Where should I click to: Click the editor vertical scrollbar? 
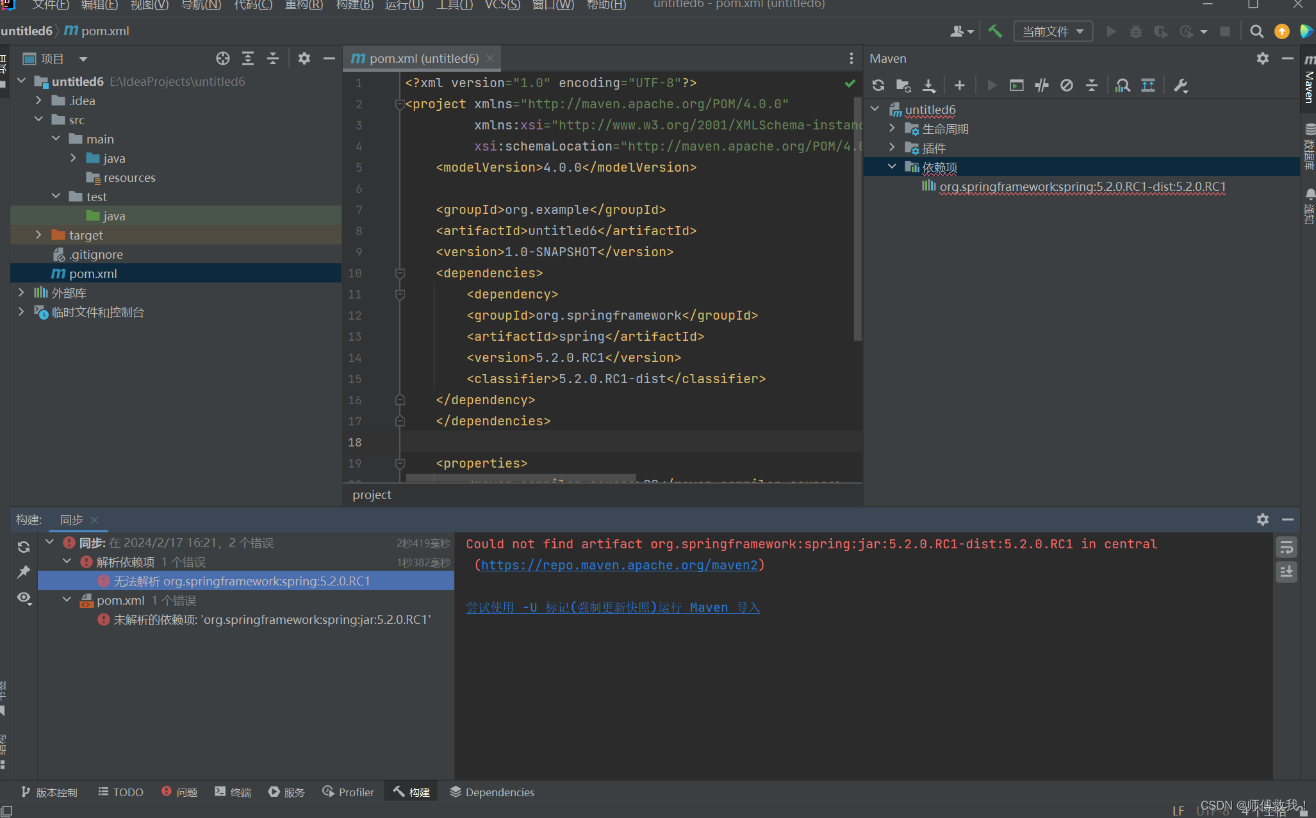tap(857, 218)
